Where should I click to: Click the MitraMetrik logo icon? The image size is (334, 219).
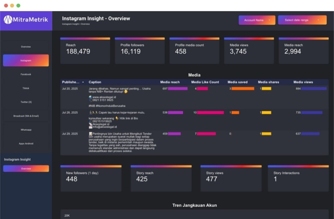(x=8, y=20)
